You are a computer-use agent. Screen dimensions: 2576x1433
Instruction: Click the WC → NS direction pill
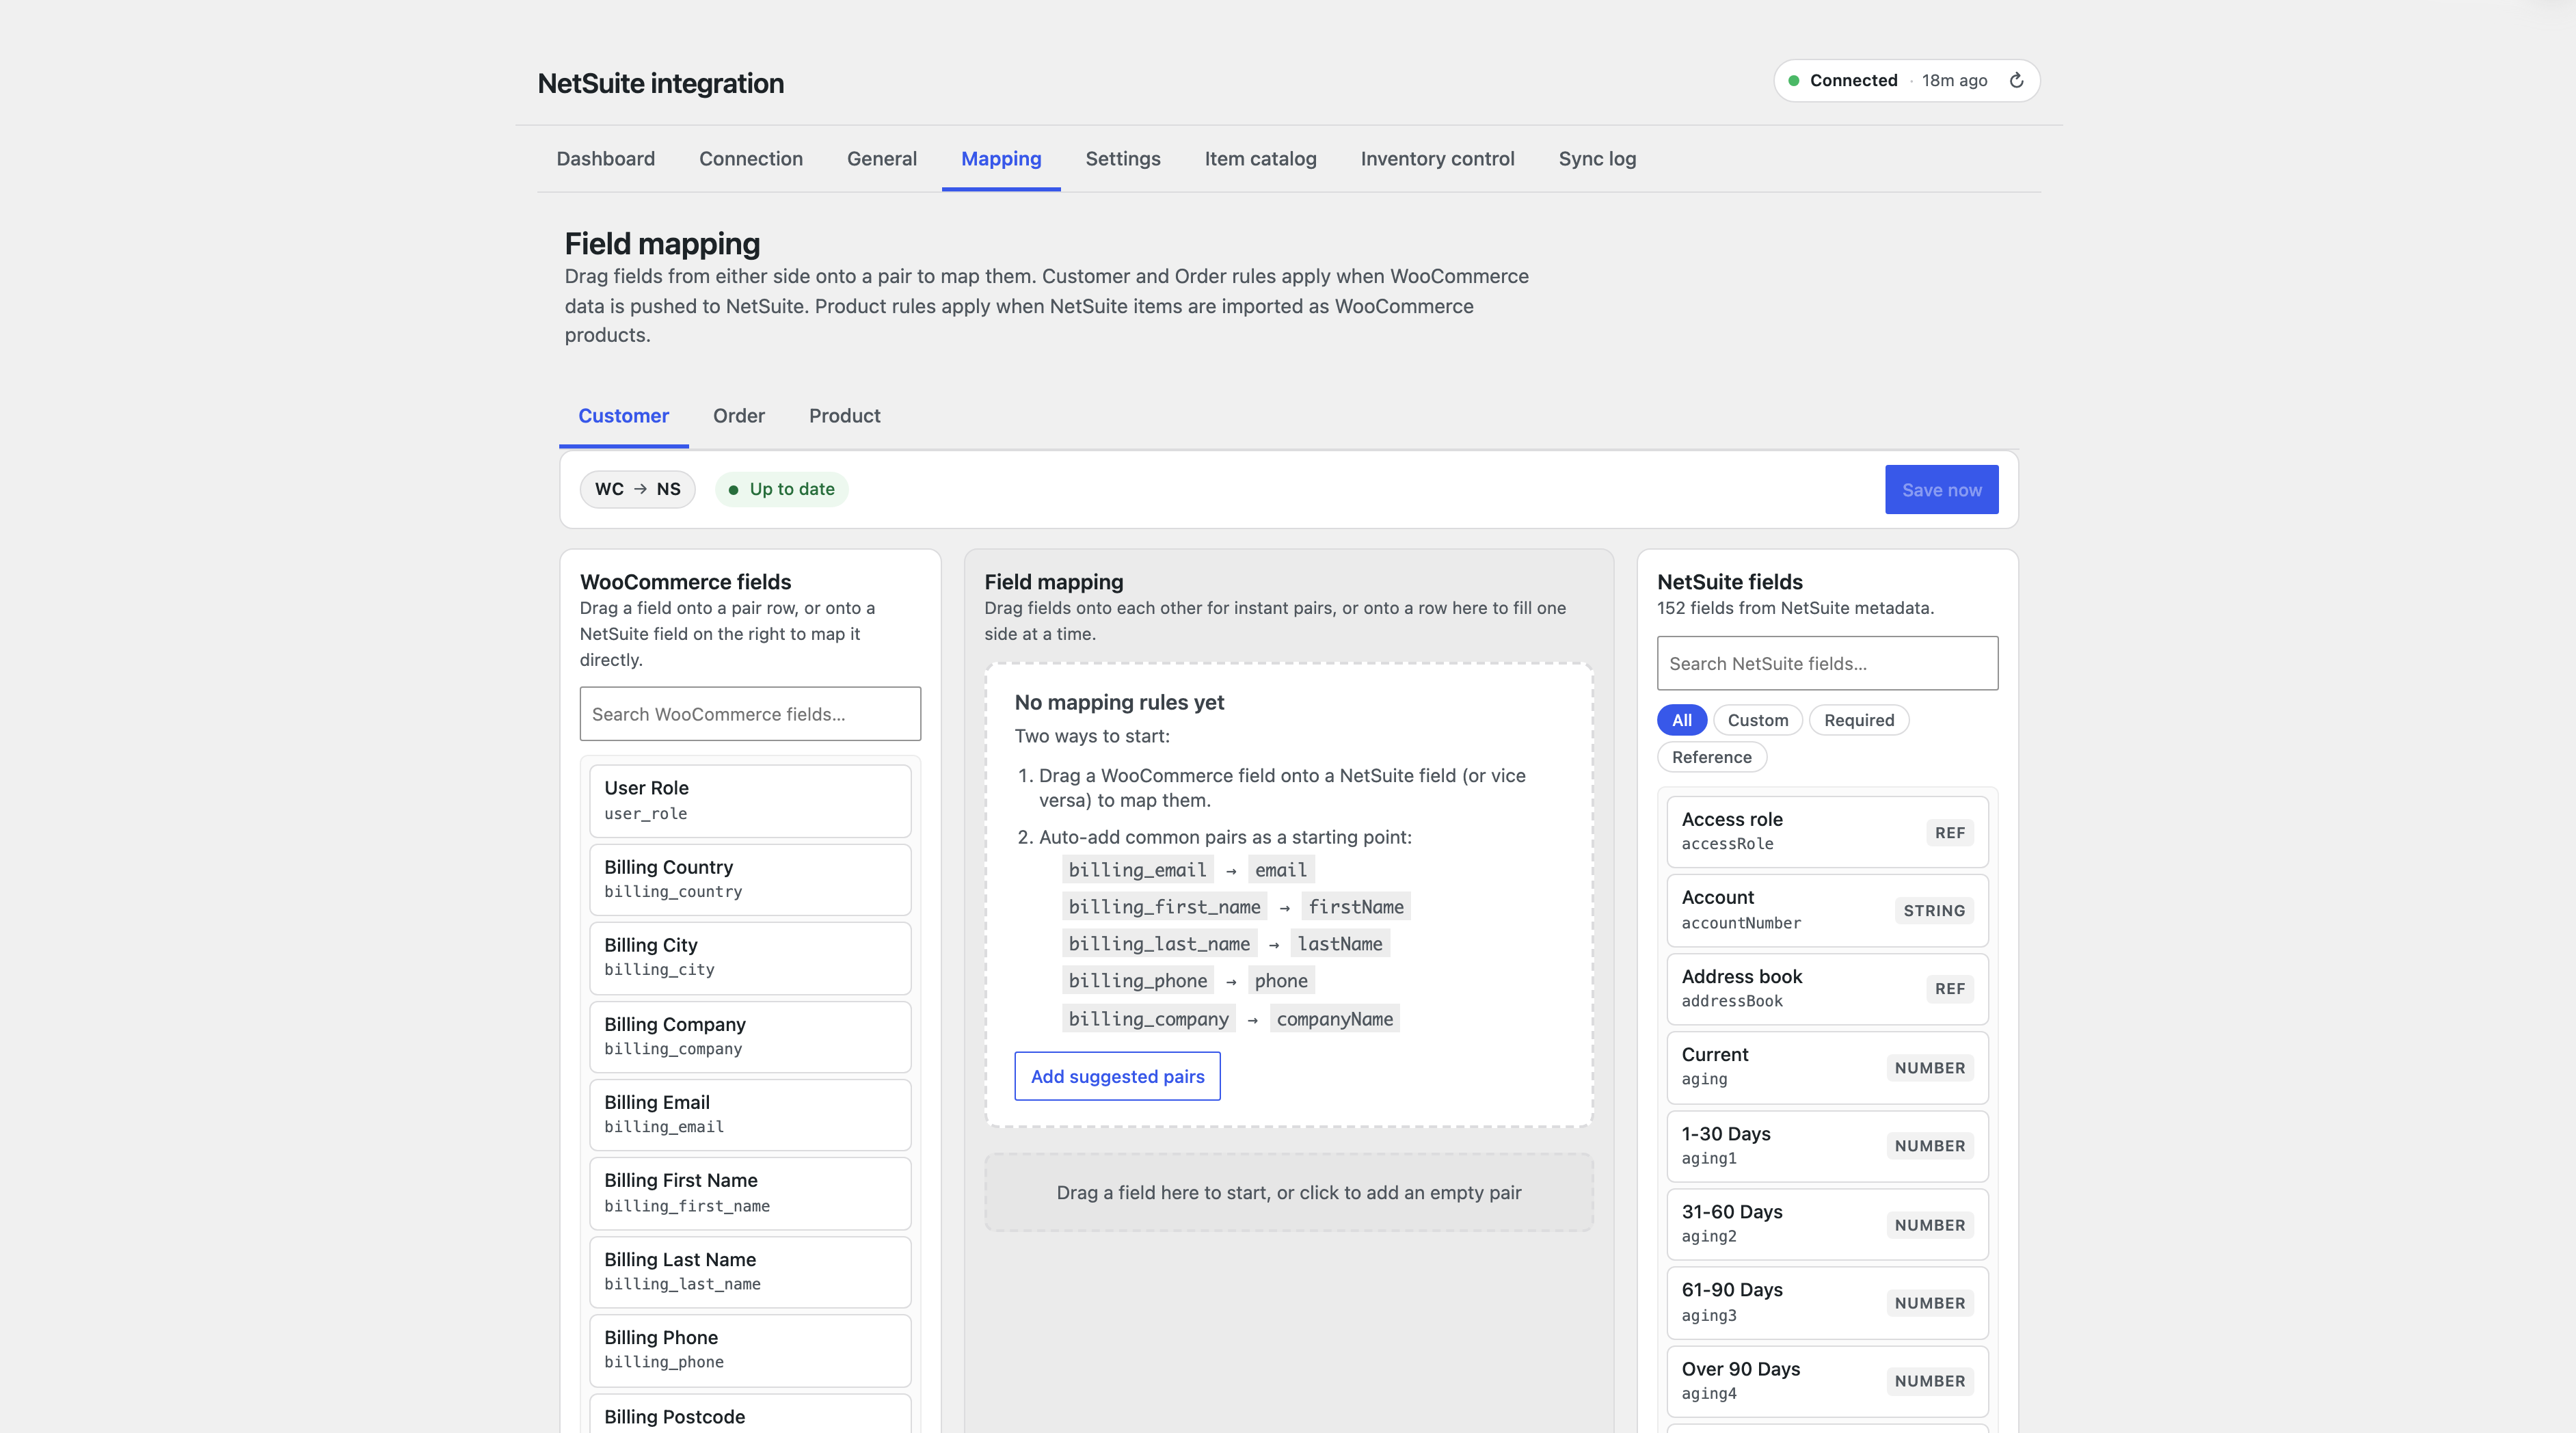tap(637, 489)
